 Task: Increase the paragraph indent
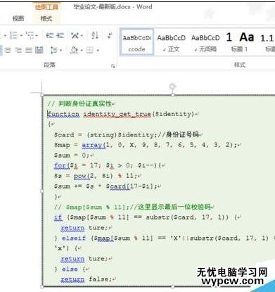coord(60,36)
